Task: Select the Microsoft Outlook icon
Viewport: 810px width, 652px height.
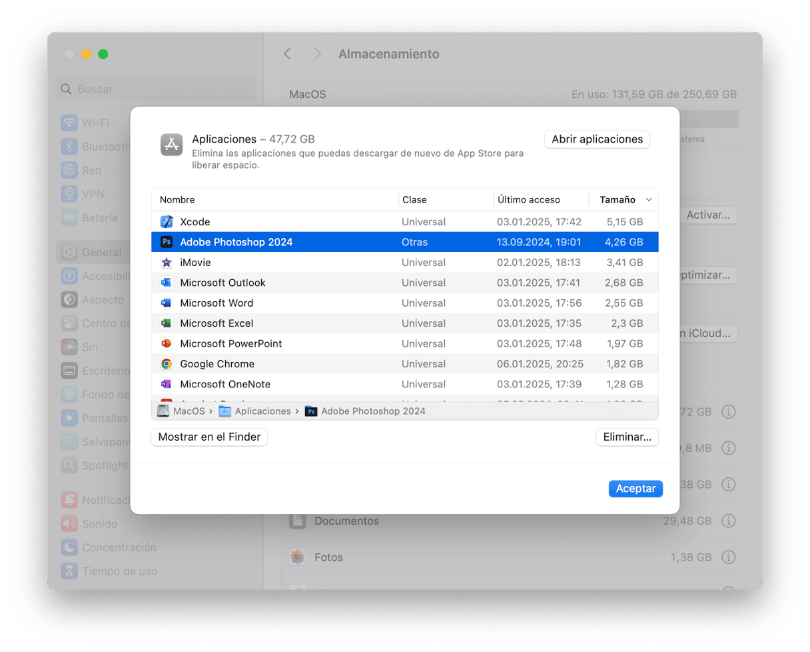Action: 167,283
